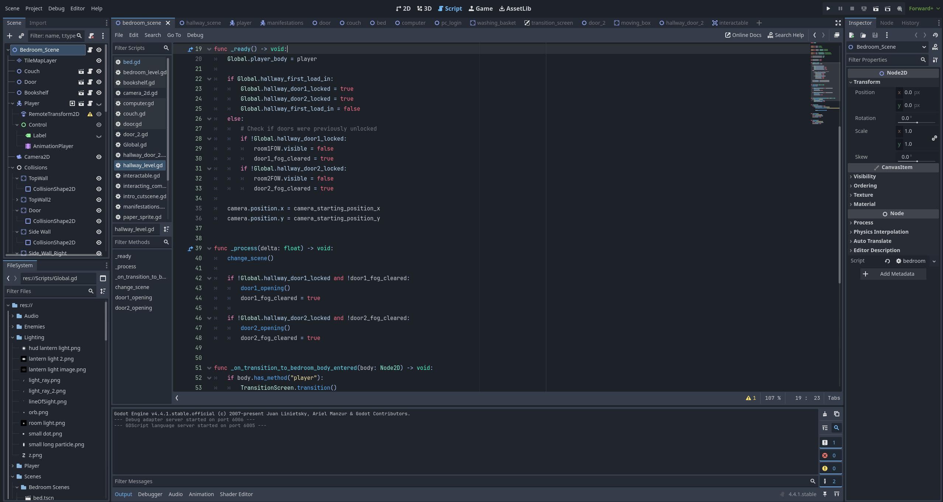Hide the TopWall collision node
Image resolution: width=943 pixels, height=502 pixels.
[99, 178]
